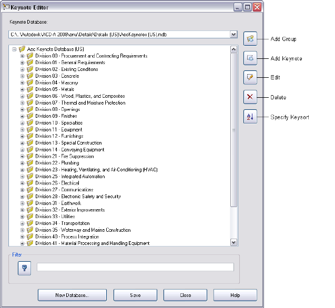Click the Save button

click(x=135, y=295)
